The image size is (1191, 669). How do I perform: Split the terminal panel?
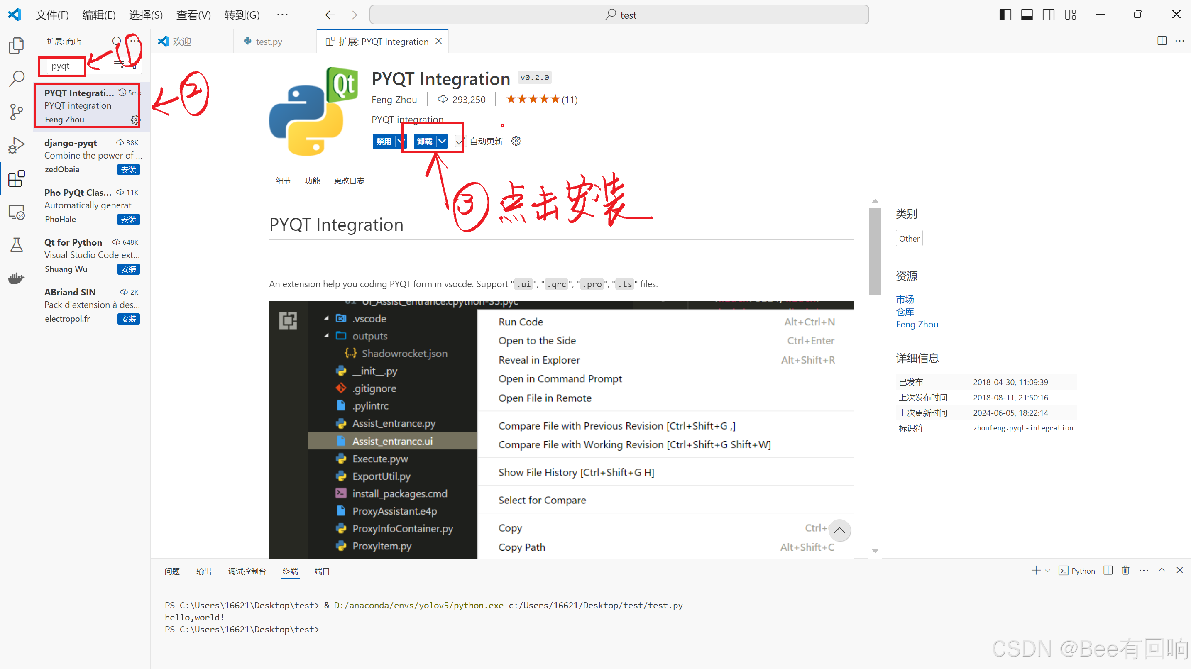tap(1108, 571)
